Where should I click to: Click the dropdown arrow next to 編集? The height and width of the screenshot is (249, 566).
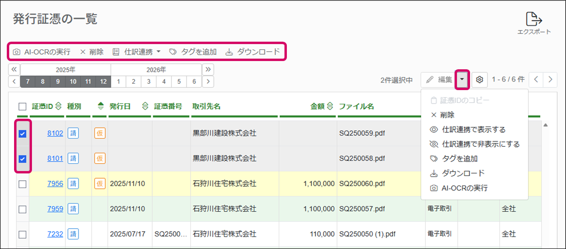pos(463,79)
